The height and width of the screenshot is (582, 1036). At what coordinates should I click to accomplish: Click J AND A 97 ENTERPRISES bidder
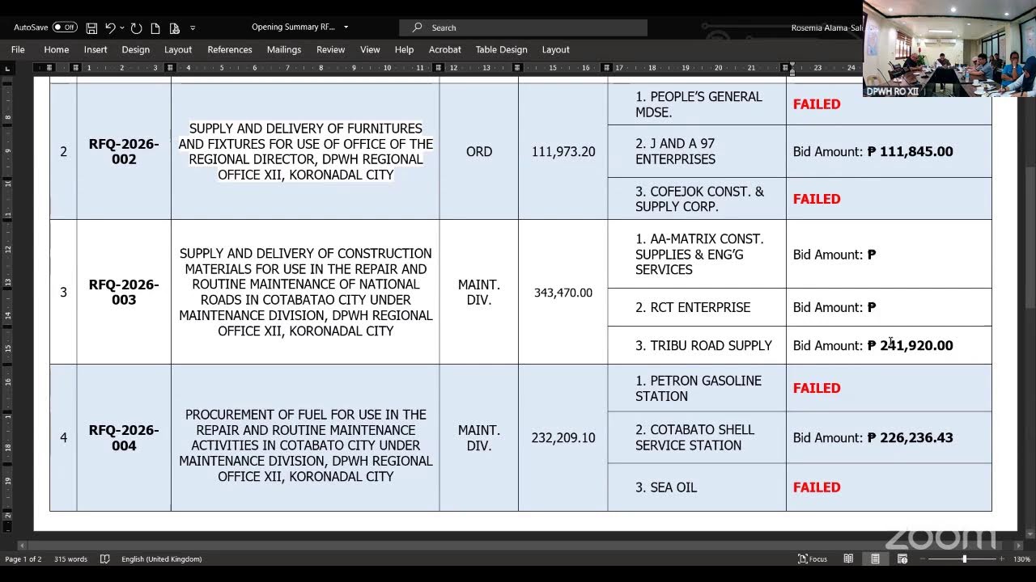tap(697, 151)
